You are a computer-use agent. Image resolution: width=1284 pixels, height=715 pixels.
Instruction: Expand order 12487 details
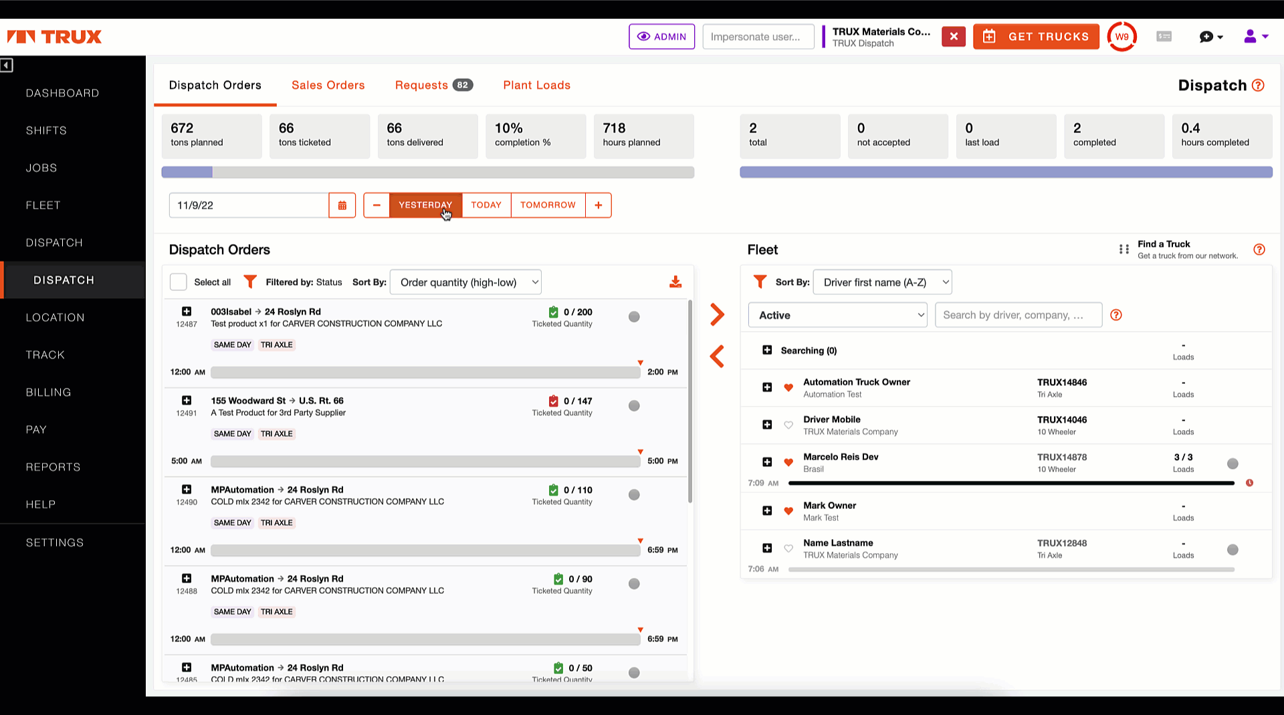point(187,312)
